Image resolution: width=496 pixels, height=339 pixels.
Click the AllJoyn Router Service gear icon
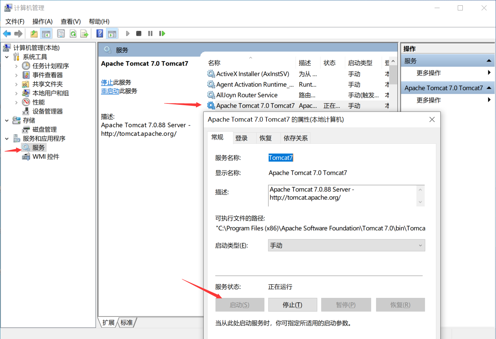tap(211, 95)
